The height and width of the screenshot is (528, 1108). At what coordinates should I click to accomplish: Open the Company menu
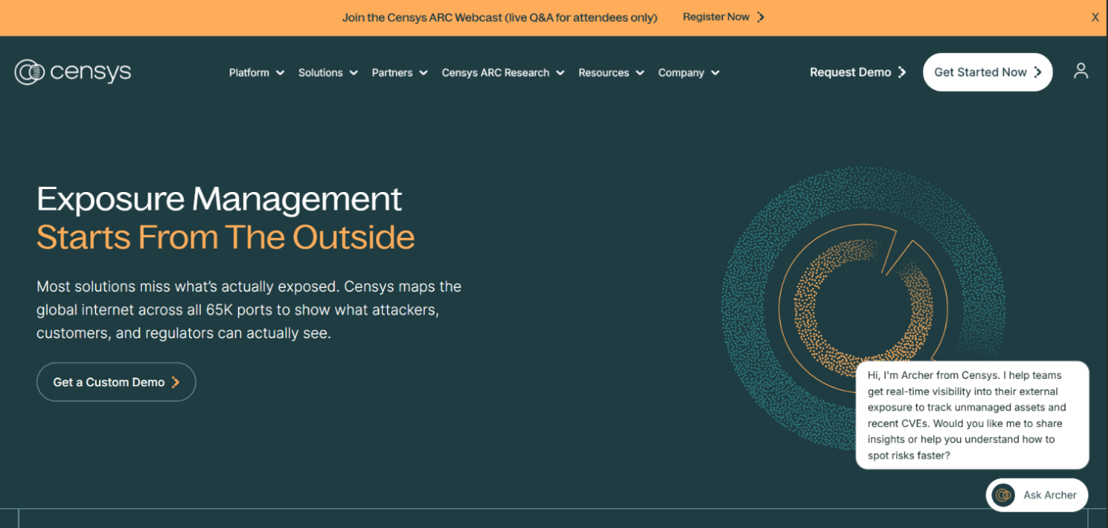[689, 72]
